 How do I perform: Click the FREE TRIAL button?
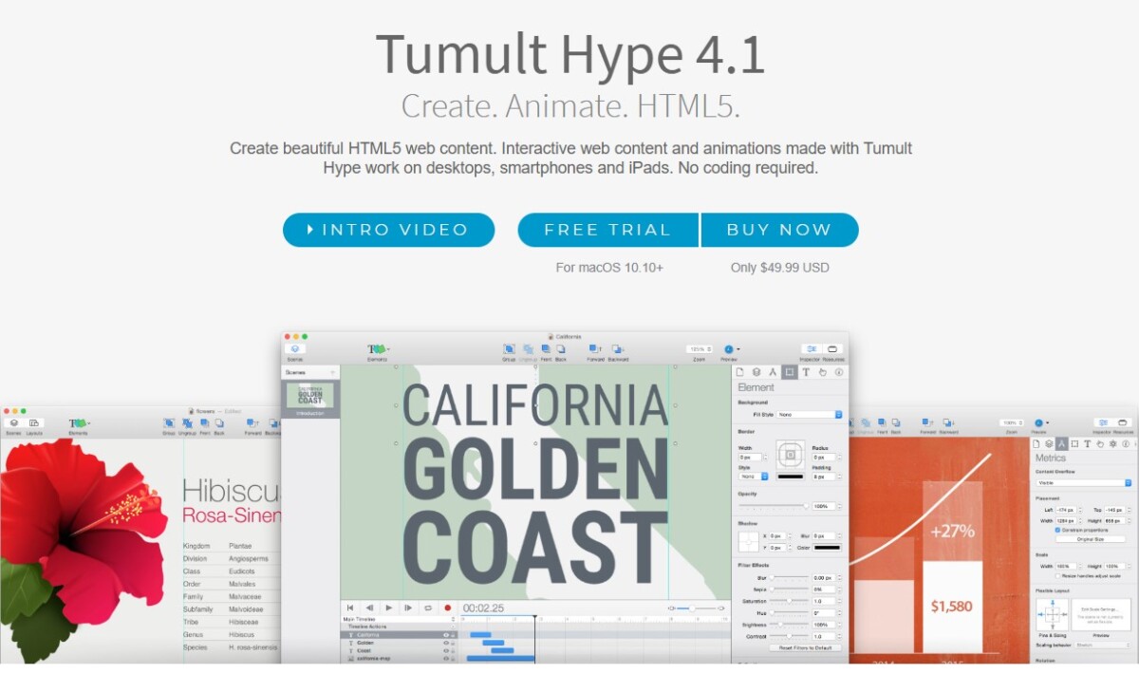coord(607,230)
